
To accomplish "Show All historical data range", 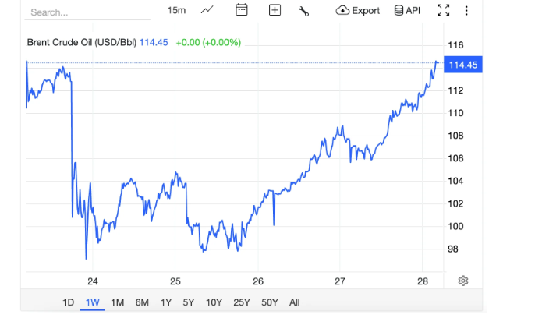I will coord(294,302).
